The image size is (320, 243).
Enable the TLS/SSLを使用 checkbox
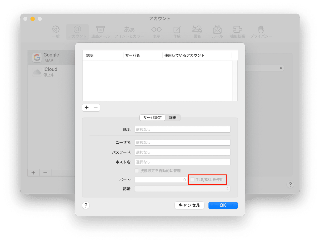click(x=193, y=180)
